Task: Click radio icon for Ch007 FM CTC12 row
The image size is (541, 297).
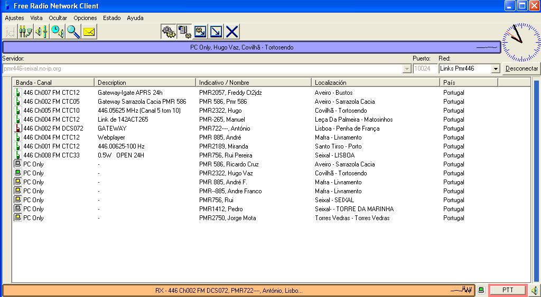Action: pos(17,93)
